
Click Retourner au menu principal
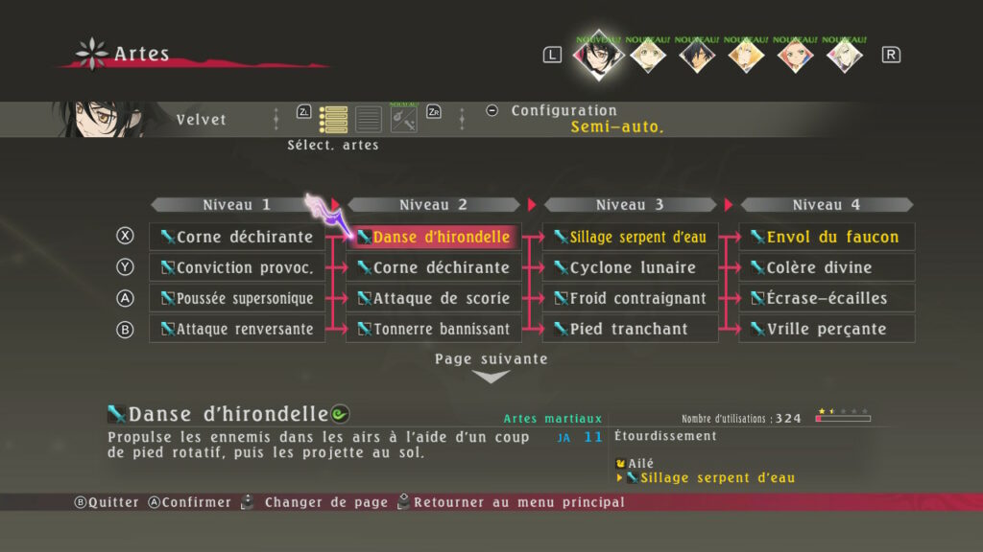[518, 502]
